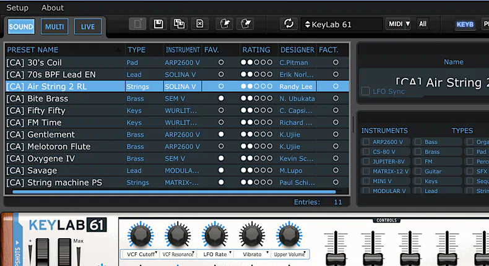Click the pitch bend wheel

pyautogui.click(x=42, y=252)
